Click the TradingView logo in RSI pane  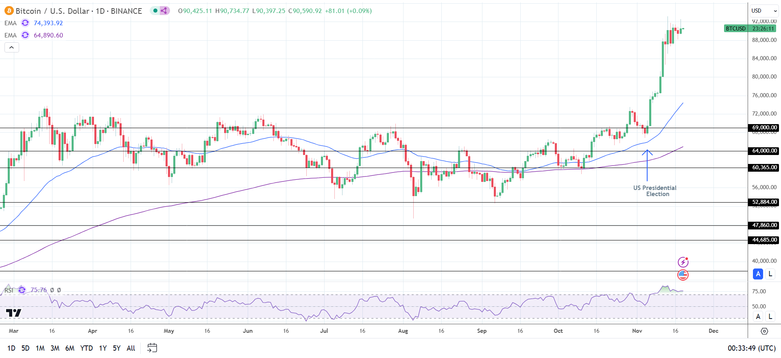click(13, 313)
